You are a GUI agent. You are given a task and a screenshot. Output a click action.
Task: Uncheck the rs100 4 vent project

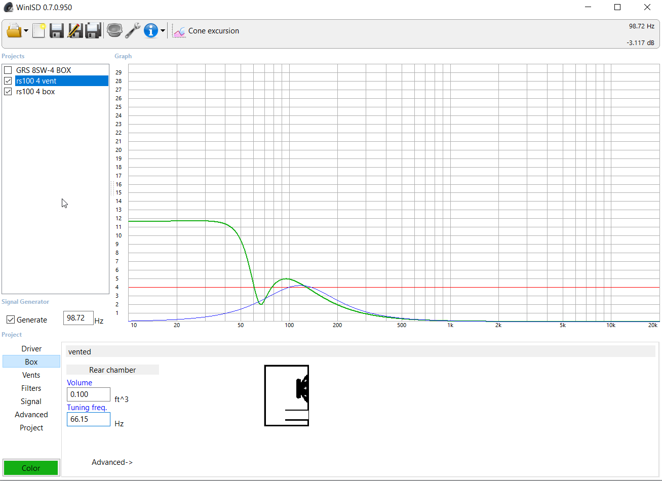coord(8,81)
